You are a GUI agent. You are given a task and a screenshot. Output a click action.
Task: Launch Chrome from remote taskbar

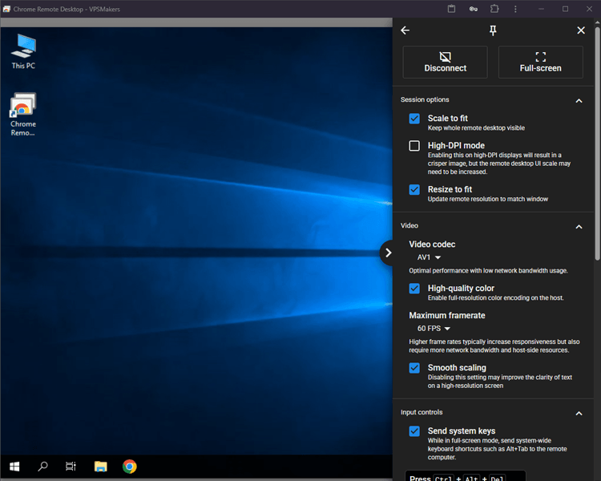click(x=130, y=467)
